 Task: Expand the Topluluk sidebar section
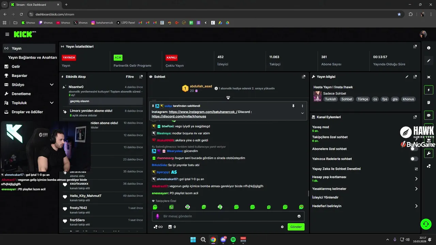point(52,103)
